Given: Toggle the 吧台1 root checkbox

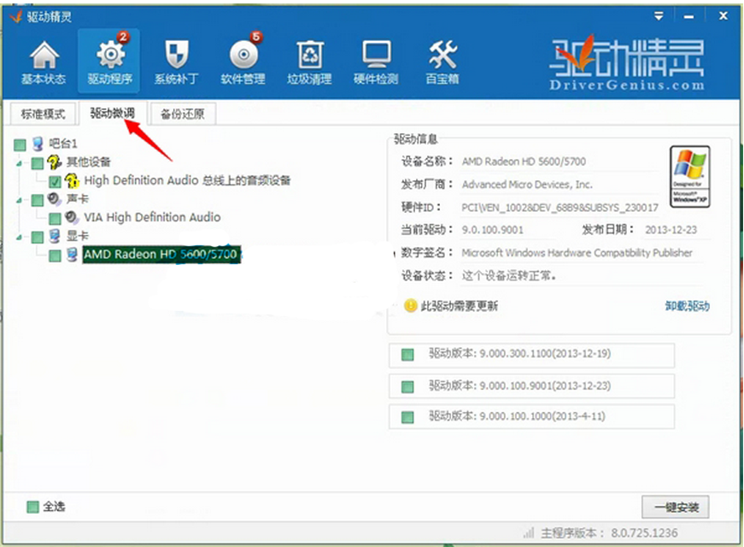Looking at the screenshot, I should coord(20,144).
